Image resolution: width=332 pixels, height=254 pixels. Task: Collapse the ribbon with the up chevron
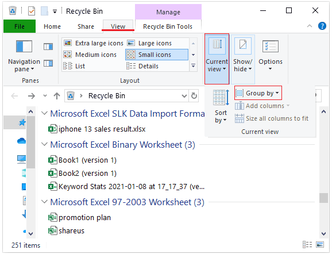[310, 26]
